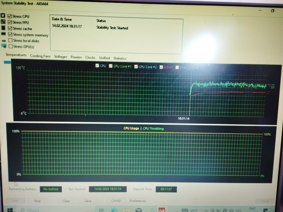Screen dimensions: 283x212
Task: Expand the hidden system tray icons arrow
Action: [x=206, y=211]
